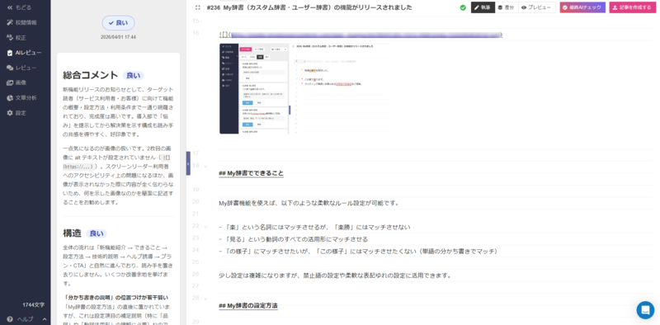
Task: Click the embedded screenshot image in the editor
Action: tap(304, 89)
